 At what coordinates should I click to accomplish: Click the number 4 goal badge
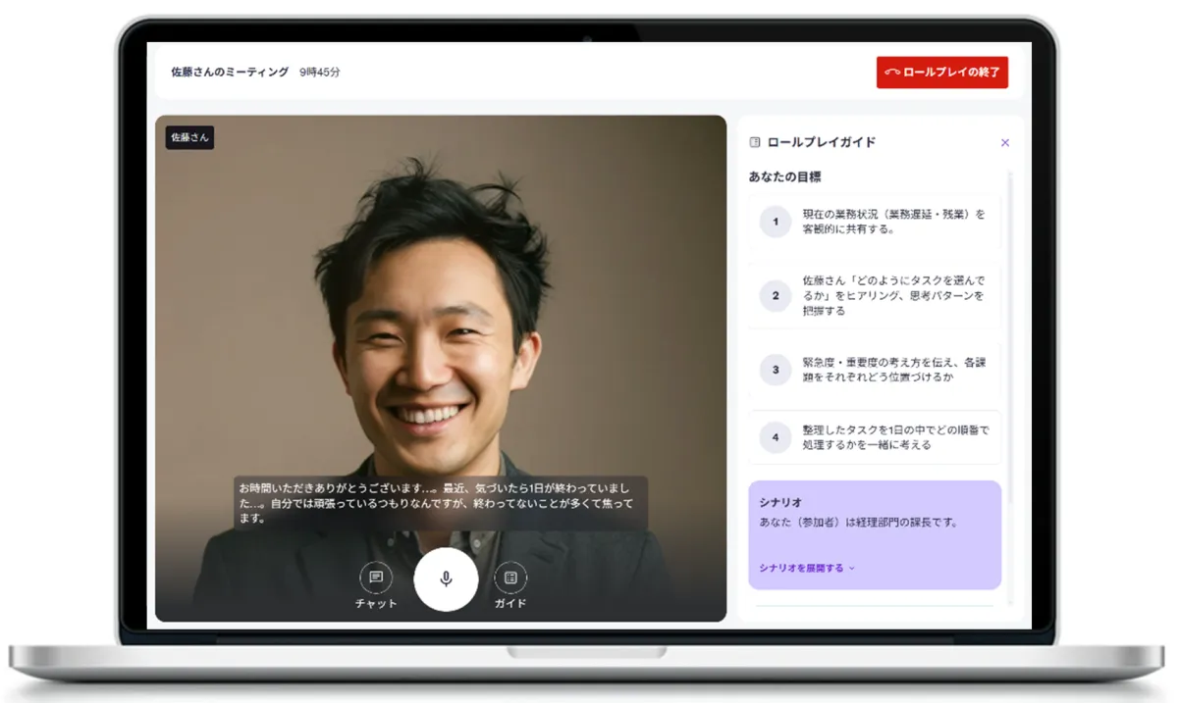[x=776, y=437]
